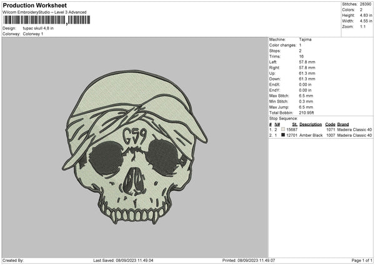The image size is (375, 265).
Task: Click the thread code 1007
Action: 331,136
